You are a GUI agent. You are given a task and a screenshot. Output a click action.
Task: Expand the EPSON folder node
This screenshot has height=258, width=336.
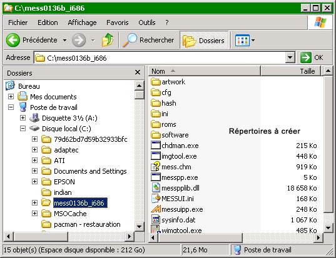coord(34,181)
